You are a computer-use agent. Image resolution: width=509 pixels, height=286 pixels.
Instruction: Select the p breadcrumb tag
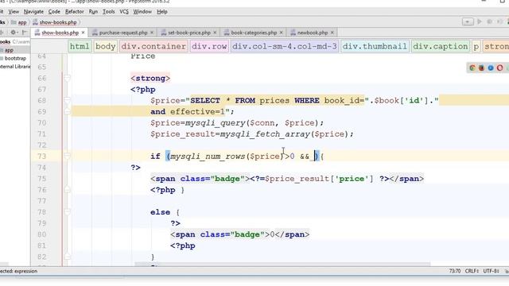(x=476, y=46)
